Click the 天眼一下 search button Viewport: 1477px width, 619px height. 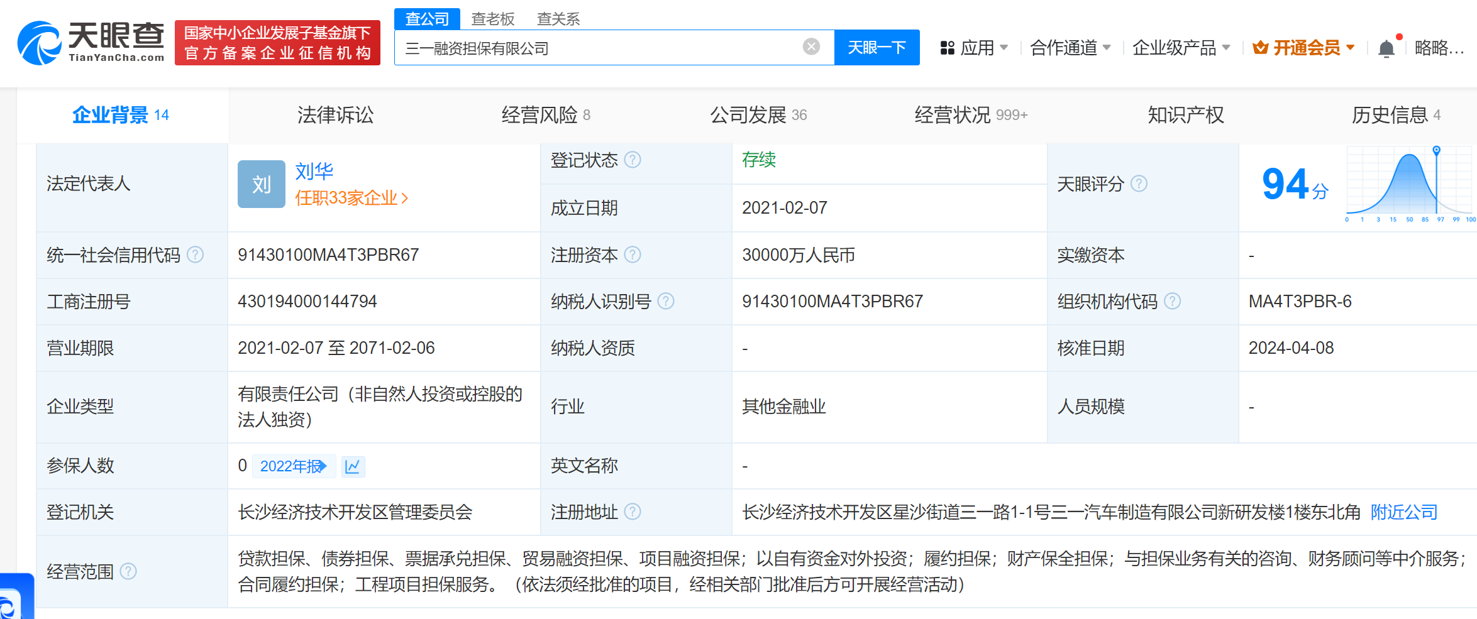tap(877, 48)
